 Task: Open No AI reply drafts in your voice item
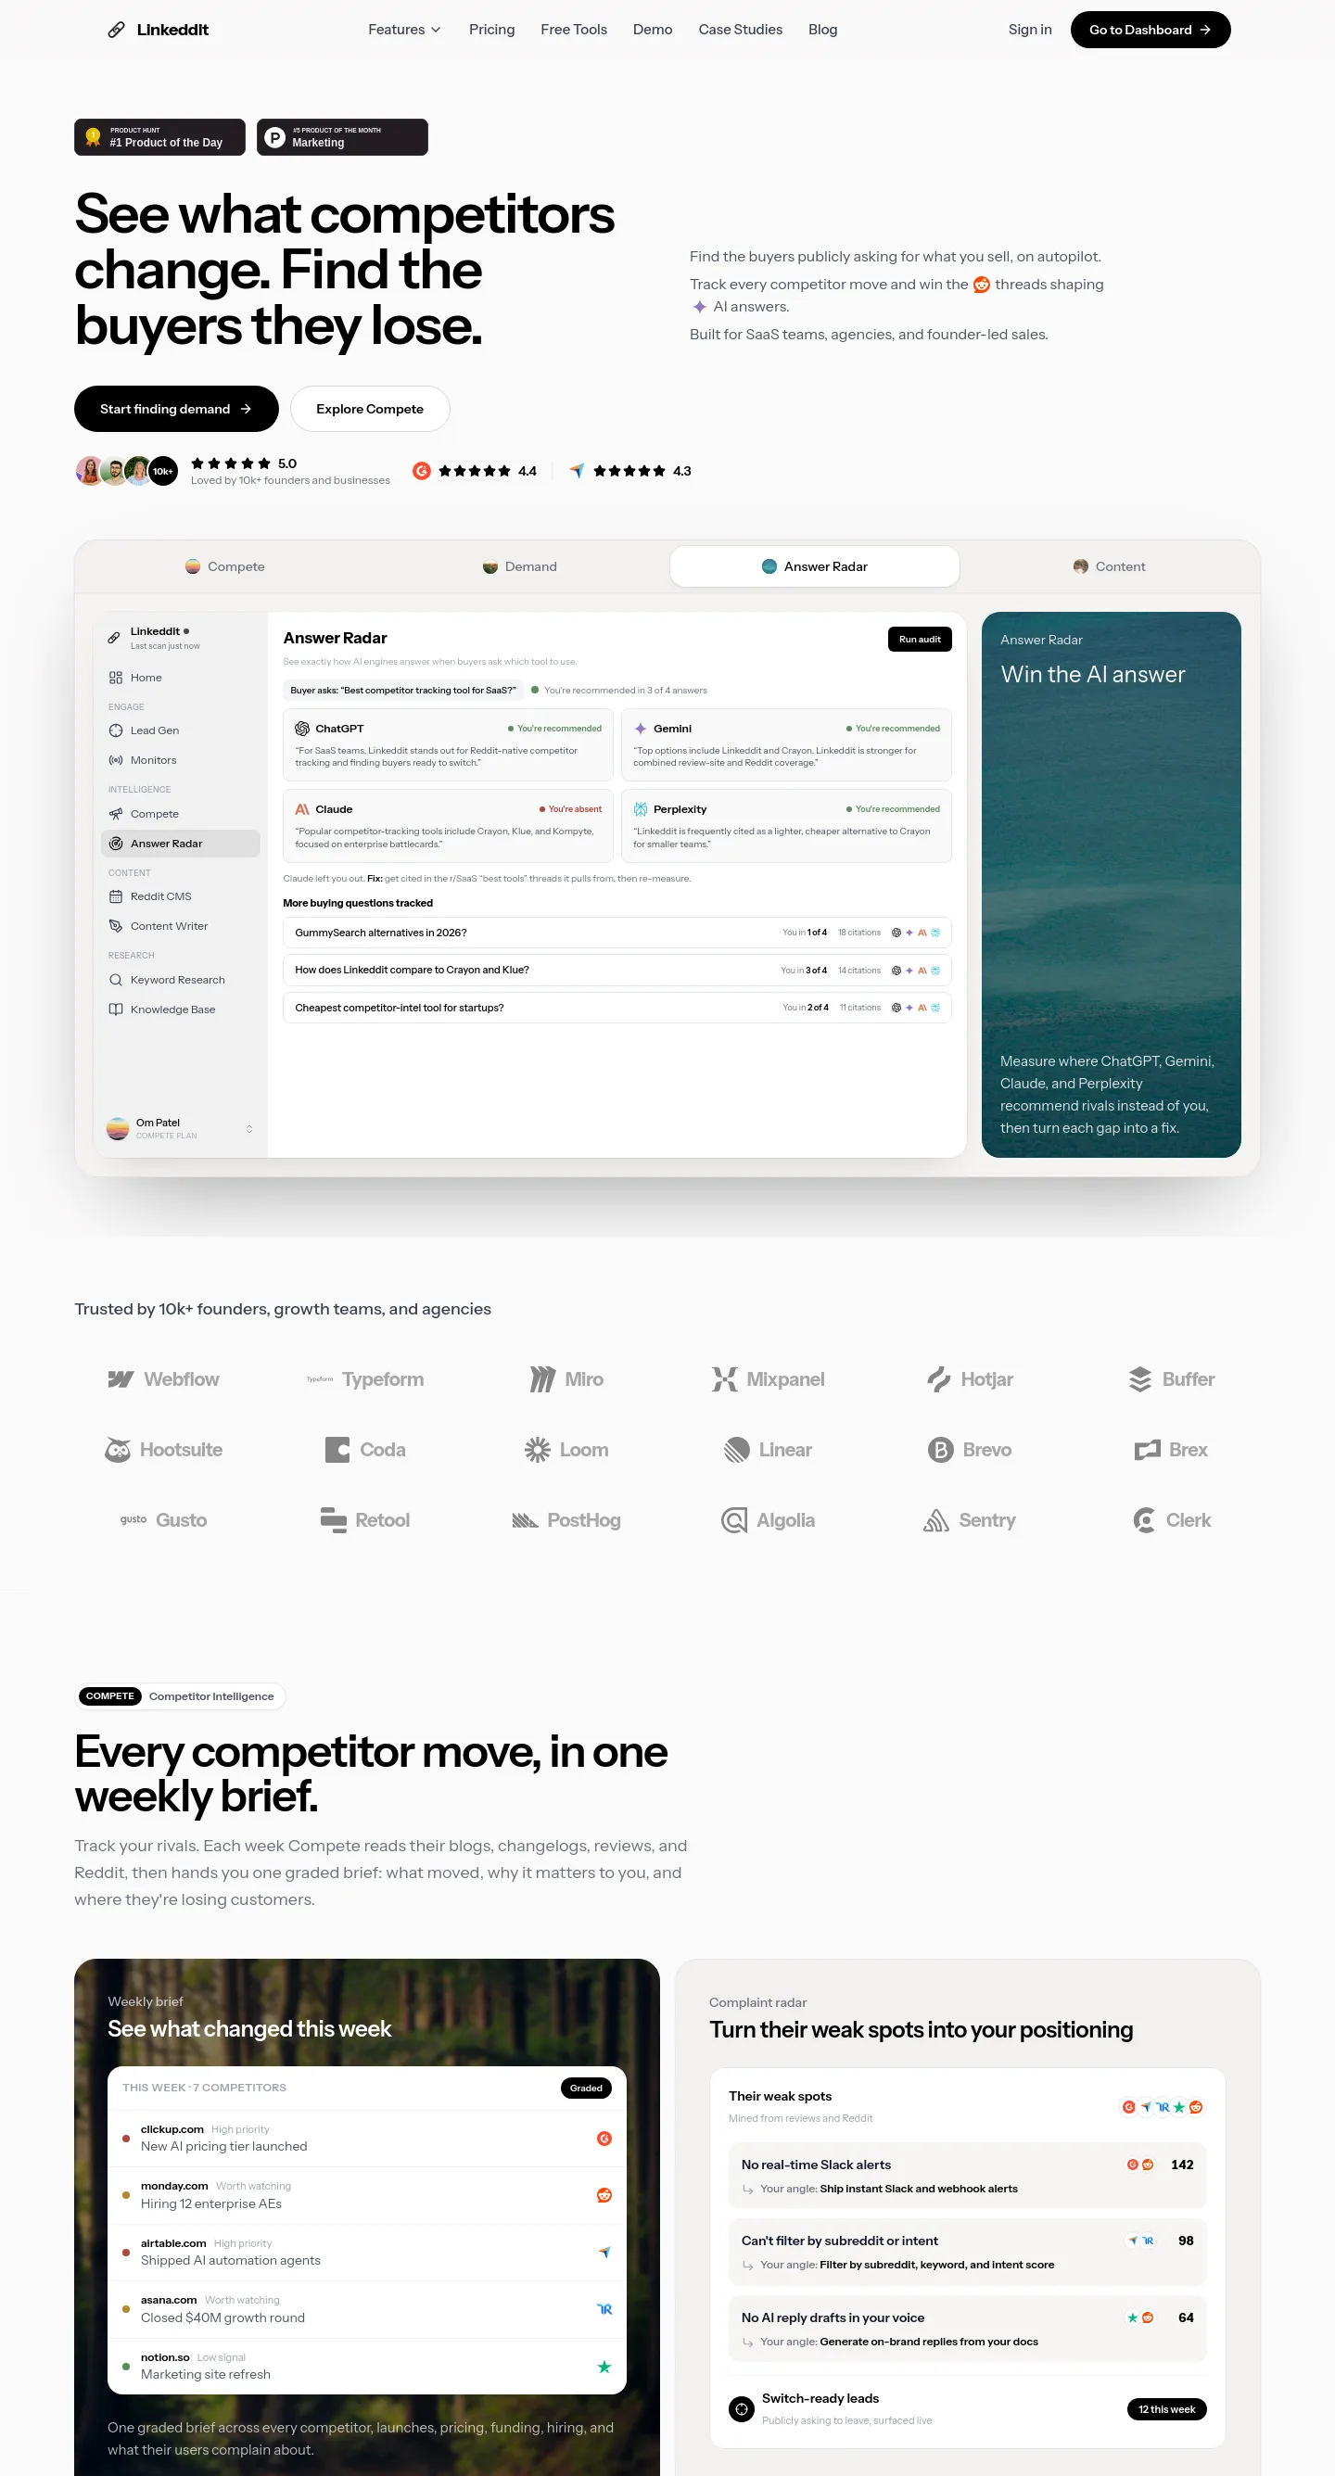pos(967,2329)
